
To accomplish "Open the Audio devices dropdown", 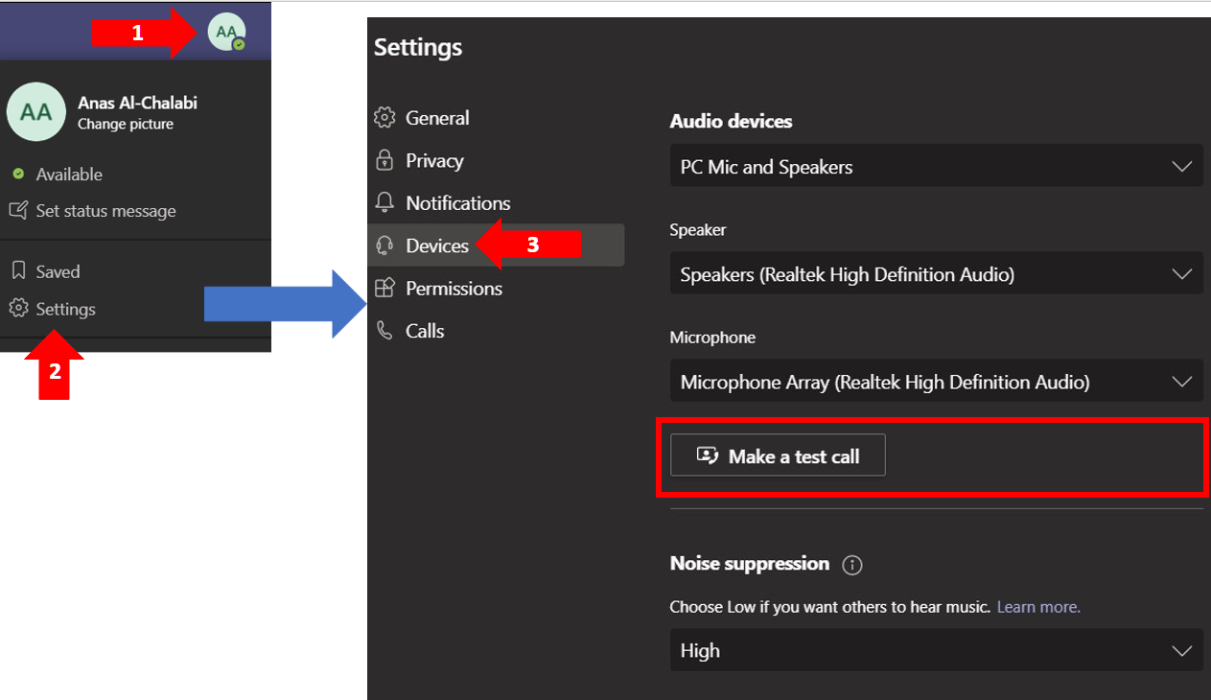I will [x=936, y=167].
